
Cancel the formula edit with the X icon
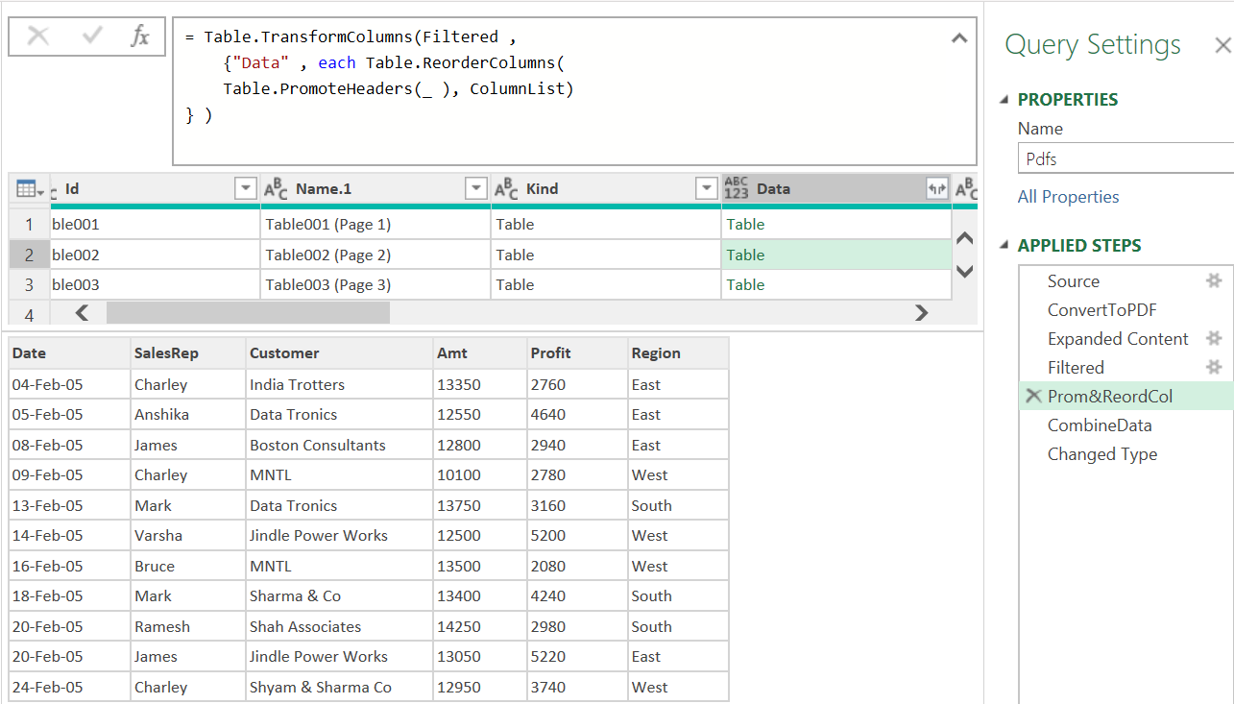point(38,36)
